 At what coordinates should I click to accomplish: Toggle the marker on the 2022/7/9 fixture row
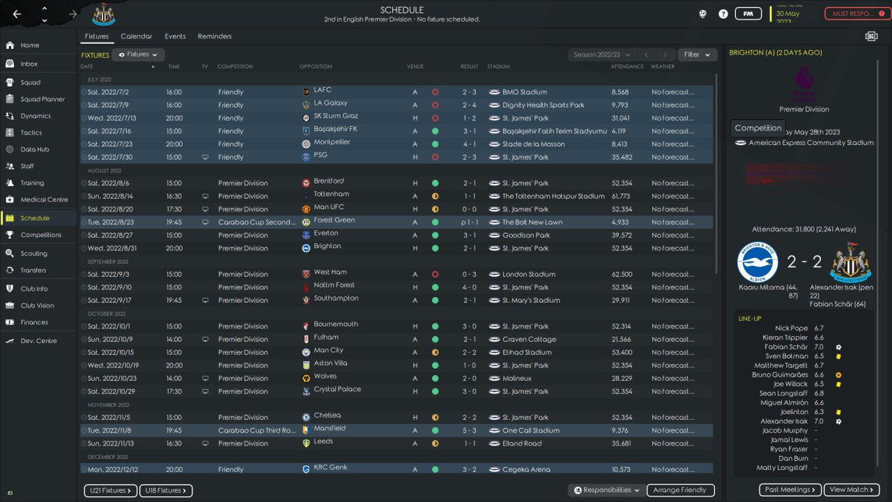(84, 105)
